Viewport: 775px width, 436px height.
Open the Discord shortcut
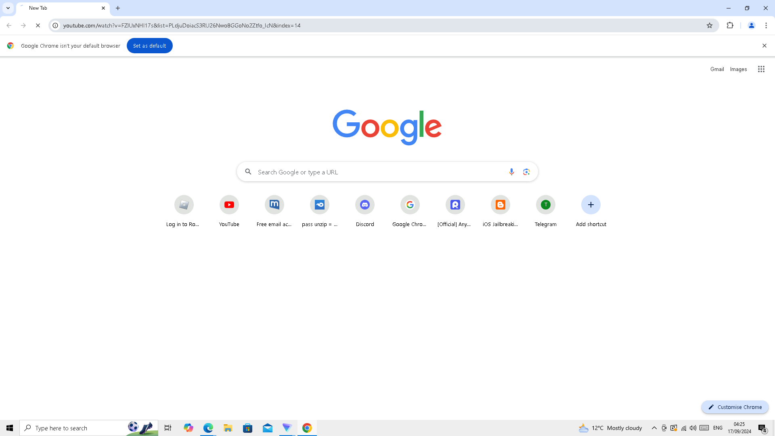pos(365,211)
